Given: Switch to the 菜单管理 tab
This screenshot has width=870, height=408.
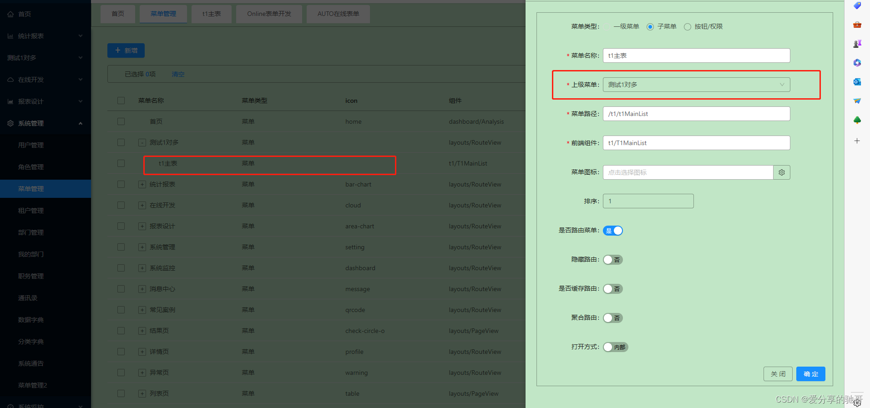Looking at the screenshot, I should pos(163,14).
